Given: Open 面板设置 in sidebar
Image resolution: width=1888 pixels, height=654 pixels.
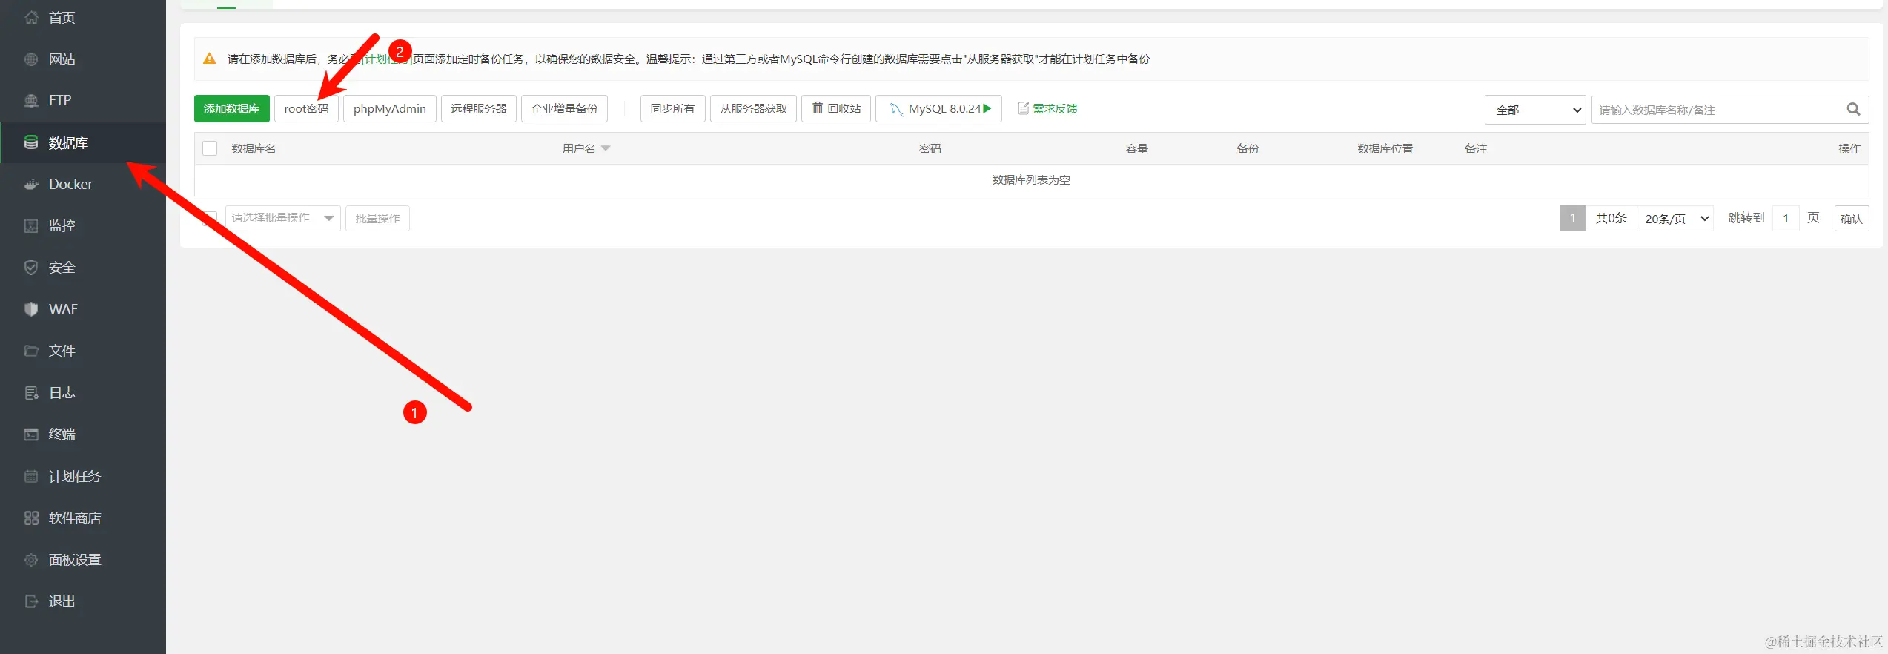Looking at the screenshot, I should tap(75, 560).
